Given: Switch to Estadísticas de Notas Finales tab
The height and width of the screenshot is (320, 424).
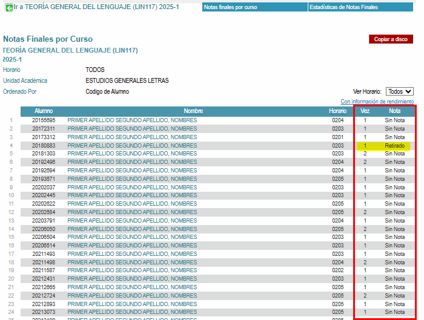Looking at the screenshot, I should (x=343, y=7).
